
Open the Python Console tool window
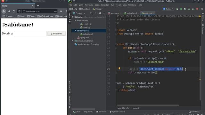(118, 112)
